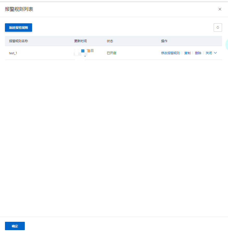Click the 已开启 status text

coord(111,53)
